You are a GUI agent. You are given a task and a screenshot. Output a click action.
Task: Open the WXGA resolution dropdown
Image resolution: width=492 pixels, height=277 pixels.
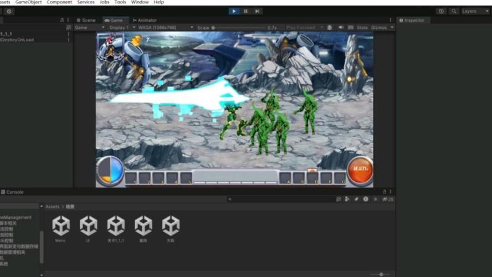coord(165,28)
